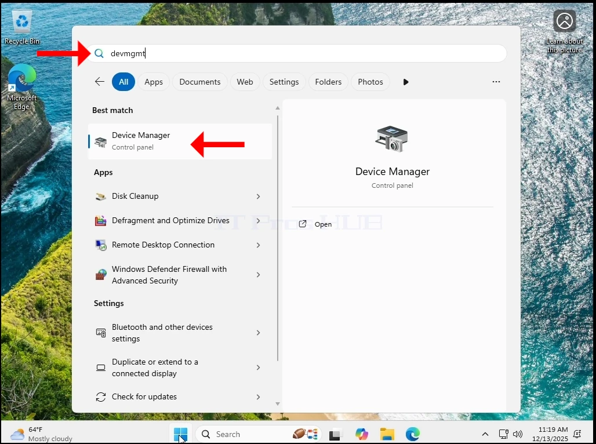
Task: Open Device Manager best match result
Action: coord(180,141)
